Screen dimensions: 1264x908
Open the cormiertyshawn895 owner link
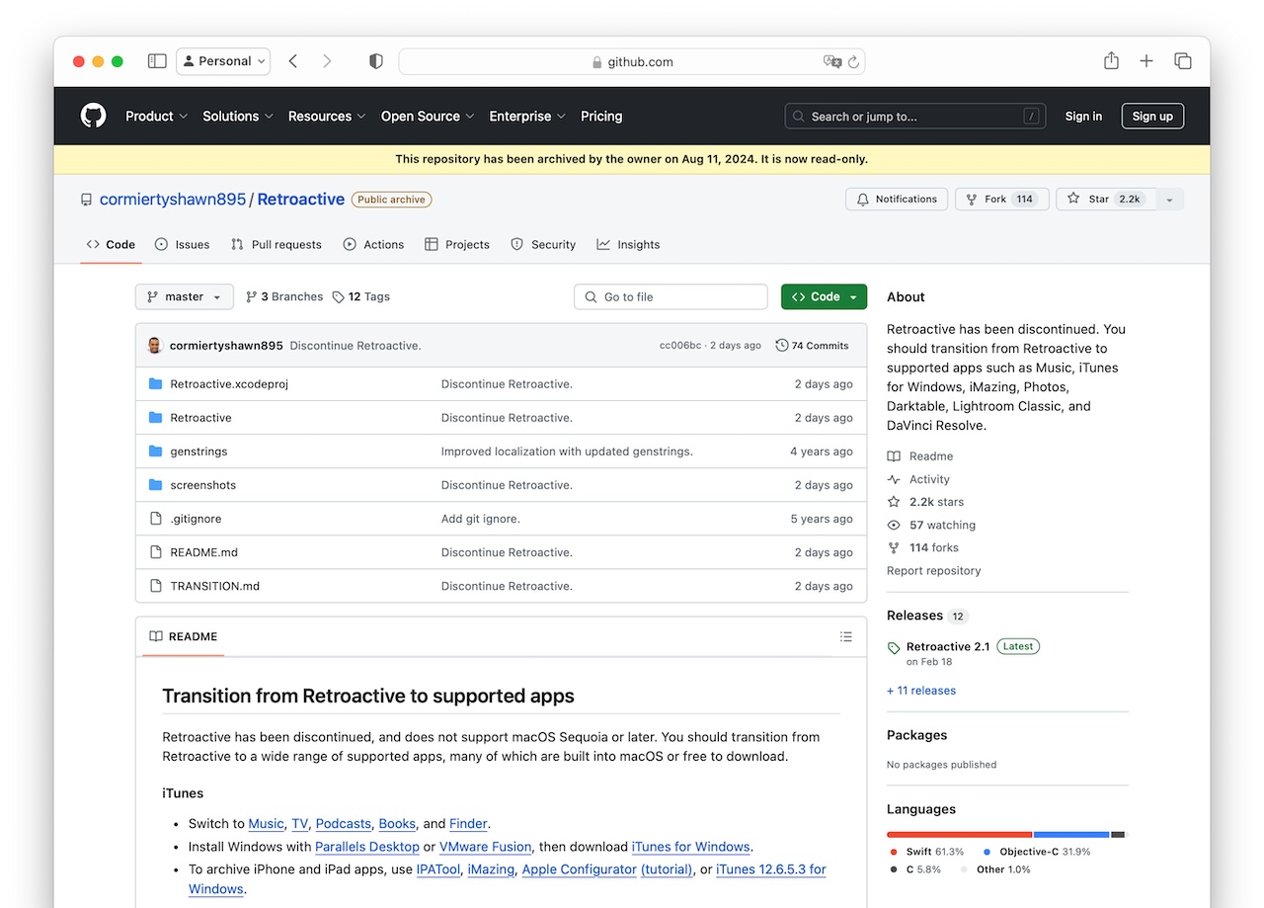(x=173, y=199)
